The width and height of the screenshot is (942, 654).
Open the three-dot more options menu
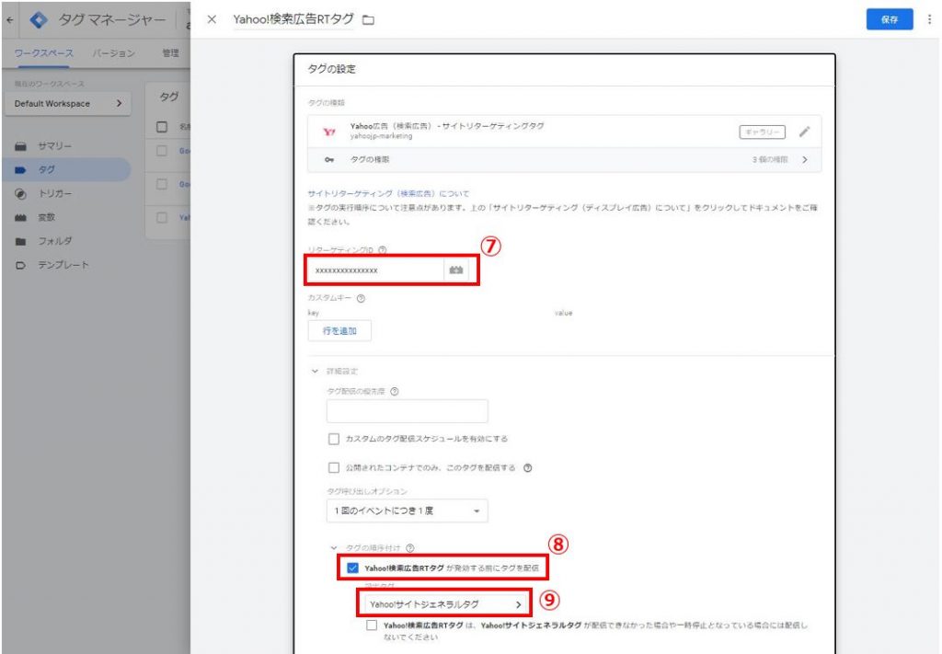[x=929, y=19]
